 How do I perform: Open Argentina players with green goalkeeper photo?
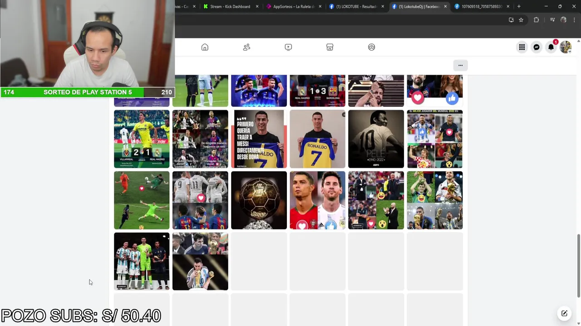(142, 261)
